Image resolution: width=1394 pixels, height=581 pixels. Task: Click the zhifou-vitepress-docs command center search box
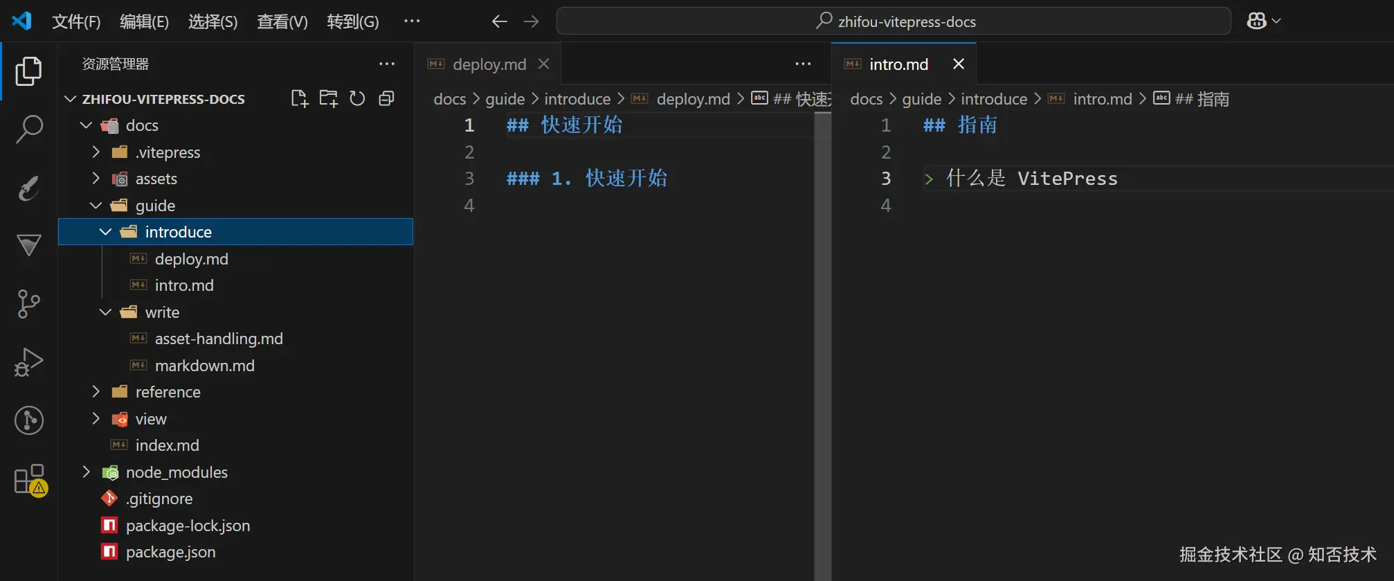tap(894, 21)
